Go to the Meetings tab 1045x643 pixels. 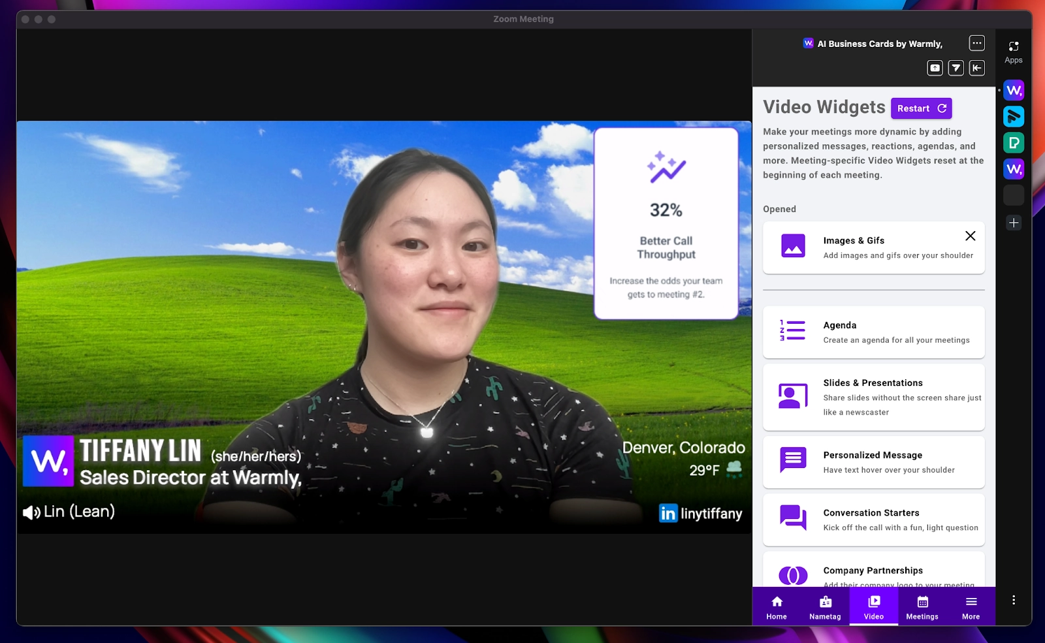(x=922, y=607)
